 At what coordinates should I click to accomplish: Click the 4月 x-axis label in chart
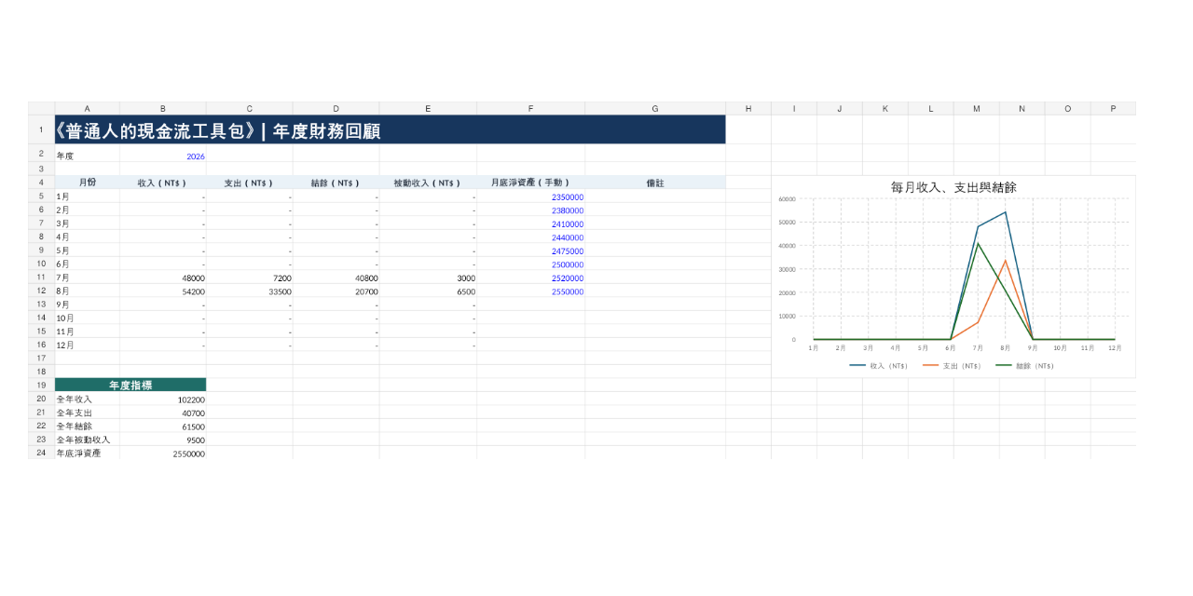(x=895, y=348)
